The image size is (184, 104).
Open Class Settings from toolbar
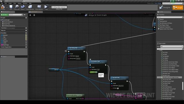coord(30,7)
